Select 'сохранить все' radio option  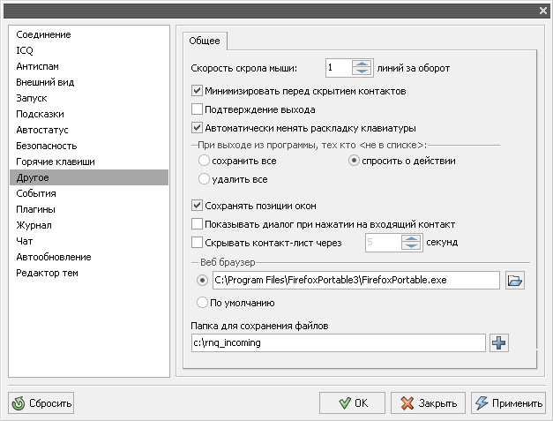pyautogui.click(x=204, y=161)
